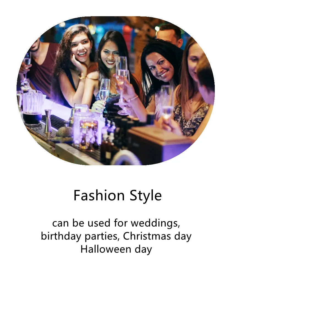Click the man in the maroon tank top
330x330 pixels.
38,66
